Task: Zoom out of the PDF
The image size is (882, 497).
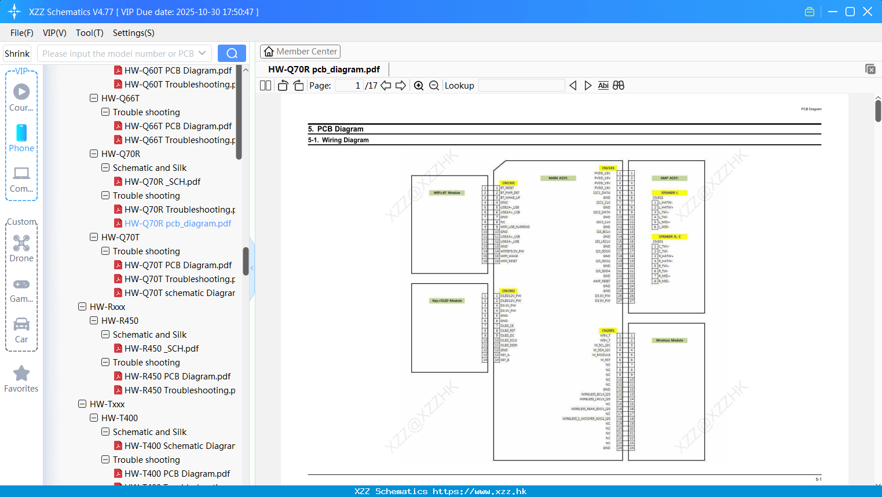Action: pyautogui.click(x=434, y=86)
